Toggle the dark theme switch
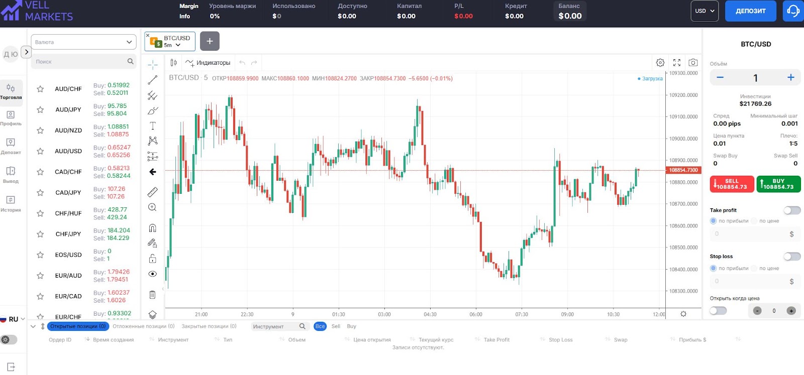804x375 pixels. [9, 340]
